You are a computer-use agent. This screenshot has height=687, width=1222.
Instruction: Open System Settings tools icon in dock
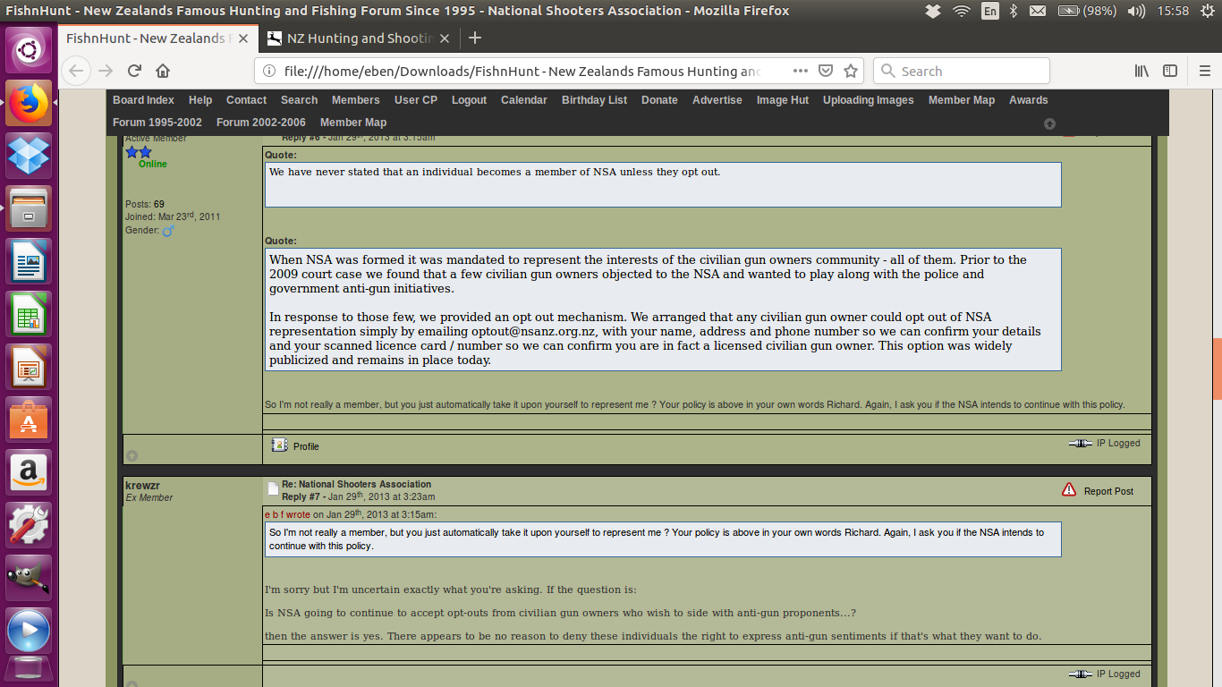coord(30,525)
